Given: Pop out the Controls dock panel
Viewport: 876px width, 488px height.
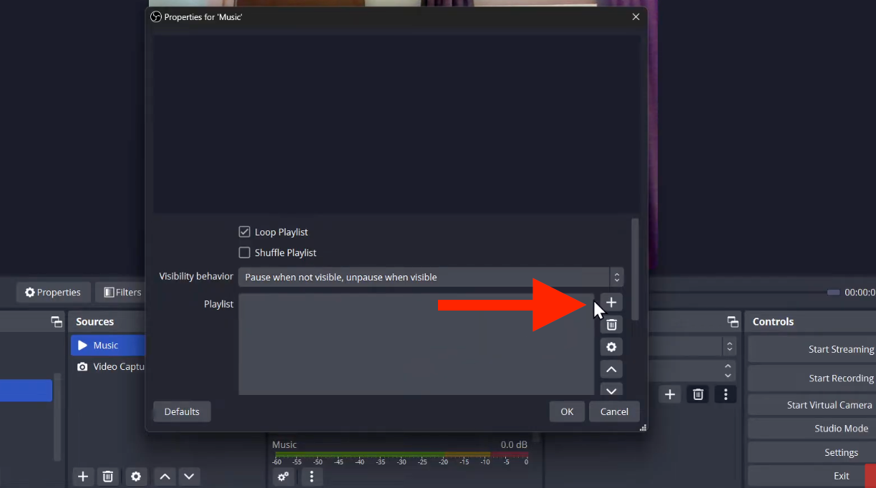Looking at the screenshot, I should click(x=732, y=322).
